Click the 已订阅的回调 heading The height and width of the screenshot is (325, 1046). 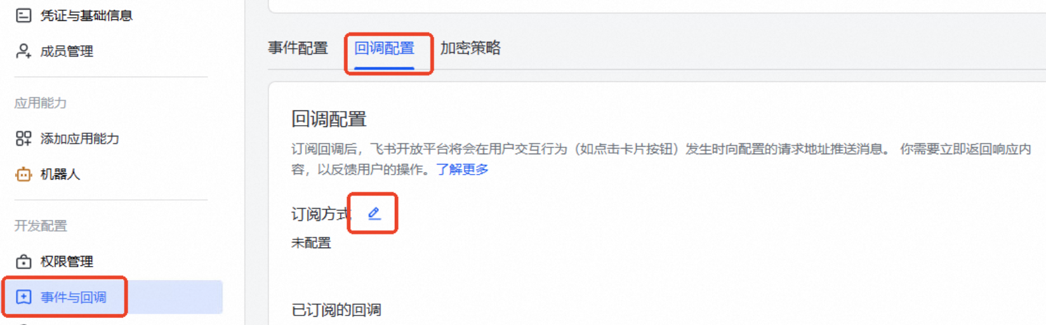click(336, 310)
